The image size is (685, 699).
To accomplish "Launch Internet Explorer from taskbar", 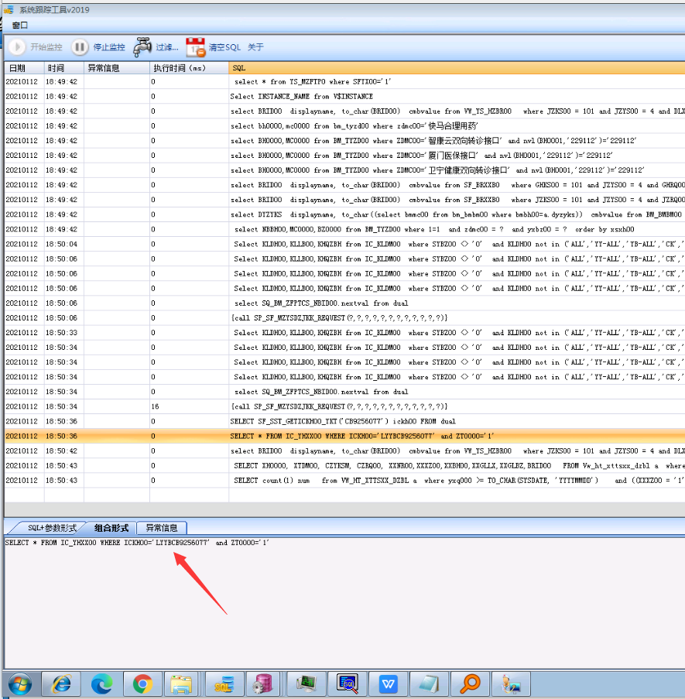I will (61, 684).
